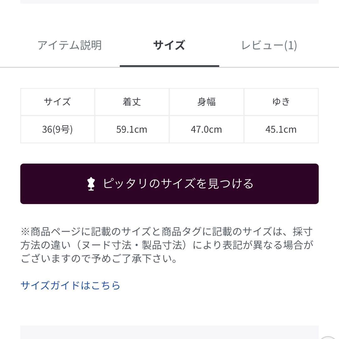The height and width of the screenshot is (339, 339).
Task: Select the 59.1cm measurement cell
Action: coord(132,129)
